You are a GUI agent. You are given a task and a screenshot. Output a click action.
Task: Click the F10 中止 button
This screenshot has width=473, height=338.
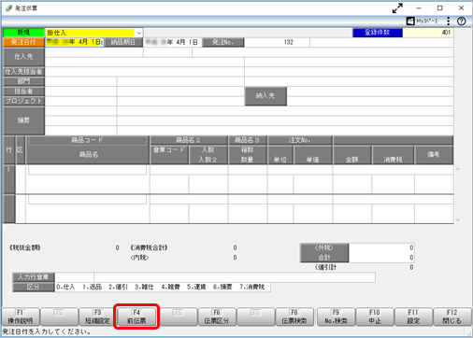click(x=375, y=317)
